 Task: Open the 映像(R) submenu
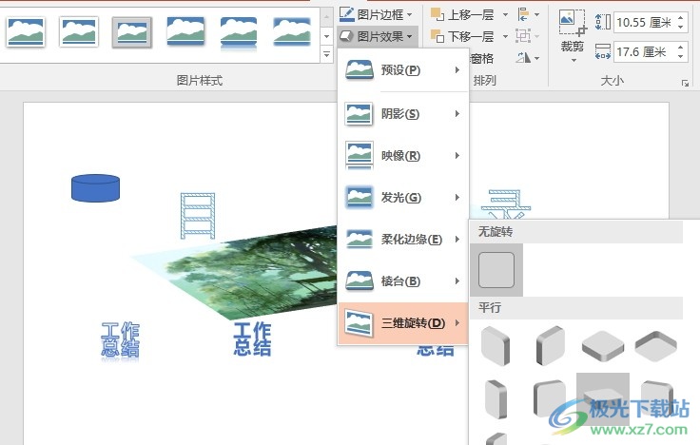tap(403, 156)
